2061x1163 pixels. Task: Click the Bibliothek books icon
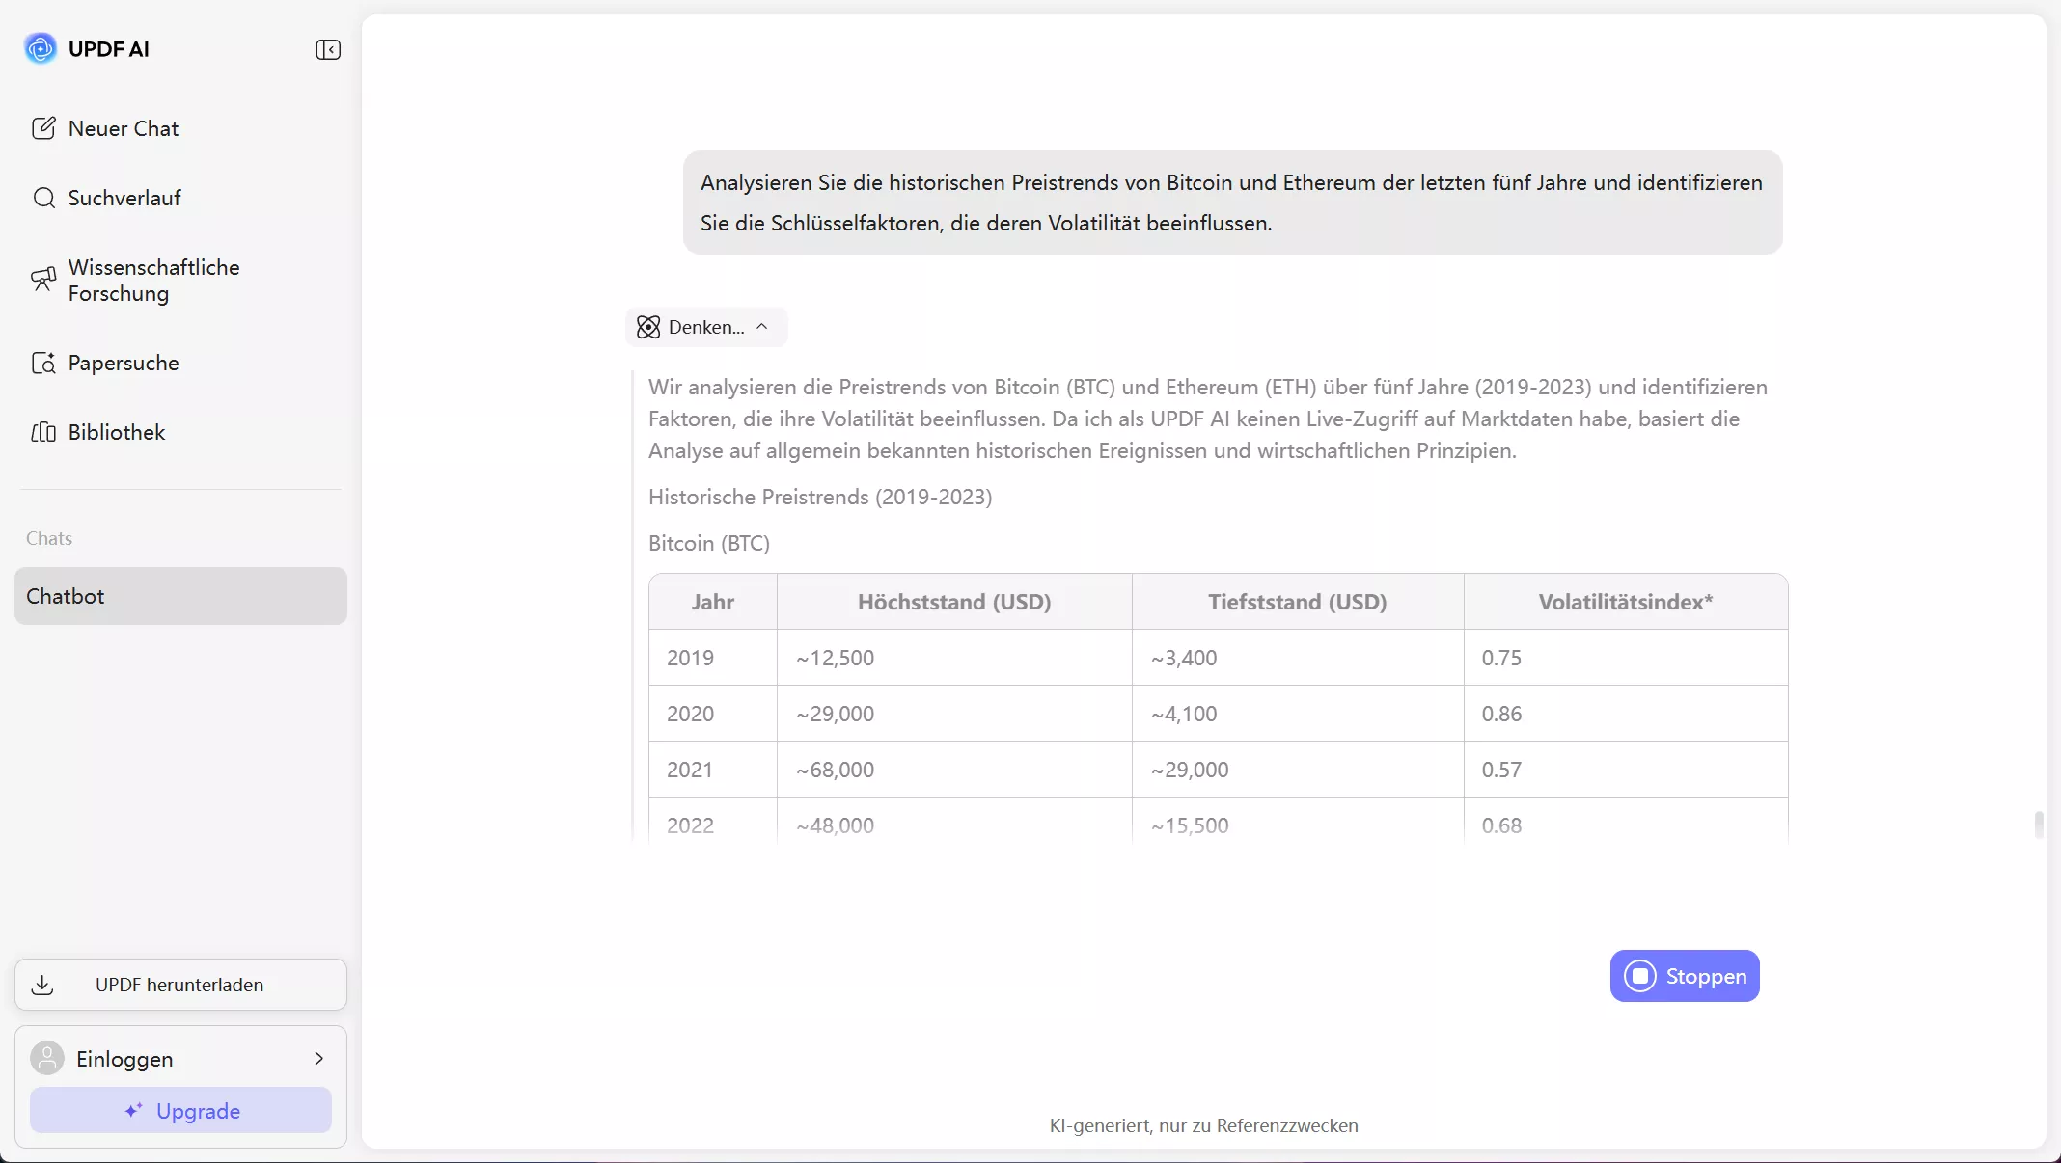[x=43, y=432]
